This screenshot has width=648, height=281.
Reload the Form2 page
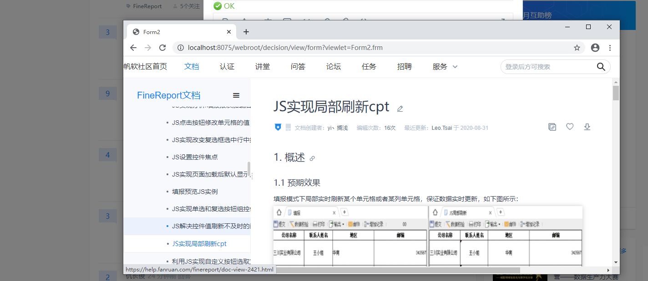162,48
